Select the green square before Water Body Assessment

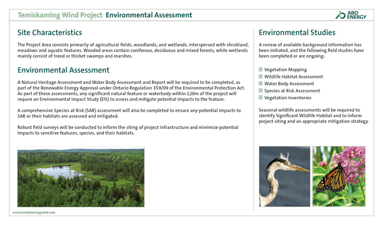(261, 84)
